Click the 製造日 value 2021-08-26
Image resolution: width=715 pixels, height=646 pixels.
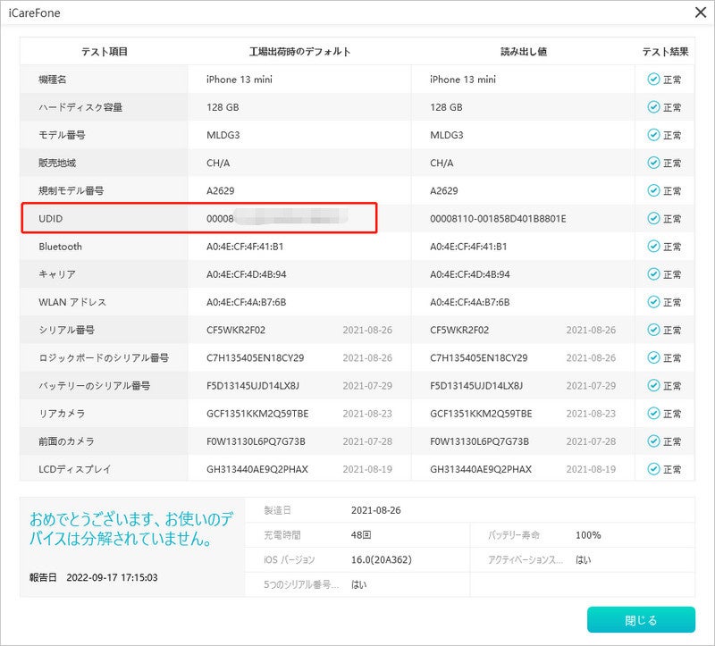(x=375, y=510)
